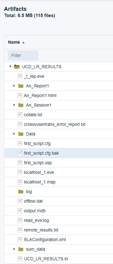
Task: Select localhost_1.eve in the tree
Action: click(x=39, y=172)
